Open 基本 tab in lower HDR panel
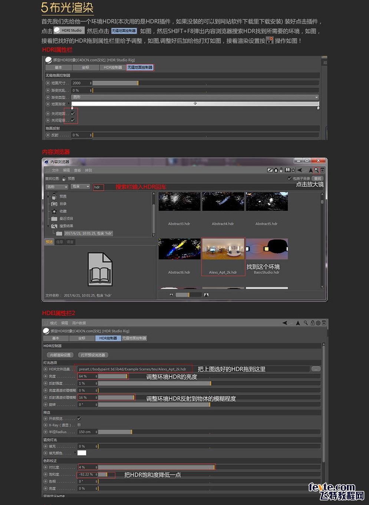This screenshot has width=369, height=505. [56, 338]
